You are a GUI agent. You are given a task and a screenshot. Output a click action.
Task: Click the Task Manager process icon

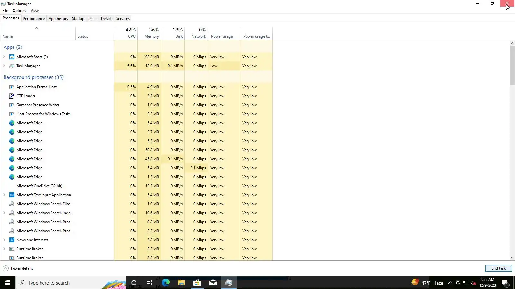[x=12, y=66]
